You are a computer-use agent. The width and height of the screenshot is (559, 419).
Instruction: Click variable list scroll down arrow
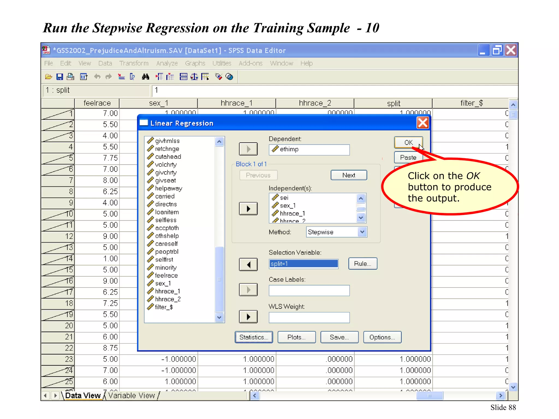click(219, 317)
